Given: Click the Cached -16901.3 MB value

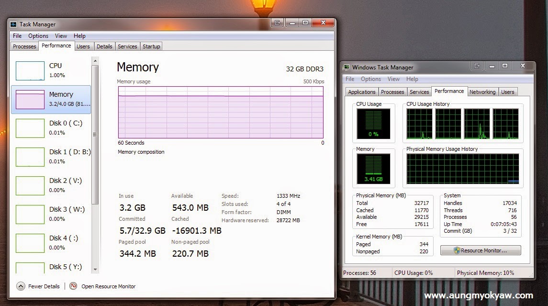Looking at the screenshot, I should [x=196, y=231].
